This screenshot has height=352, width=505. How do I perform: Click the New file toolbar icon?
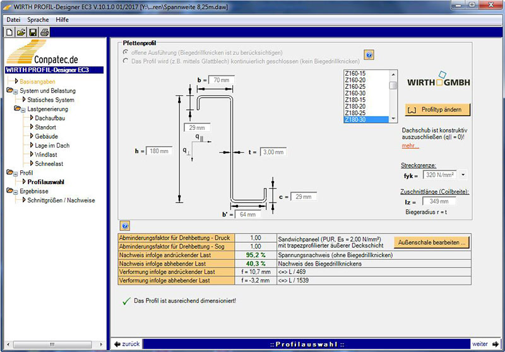click(10, 32)
